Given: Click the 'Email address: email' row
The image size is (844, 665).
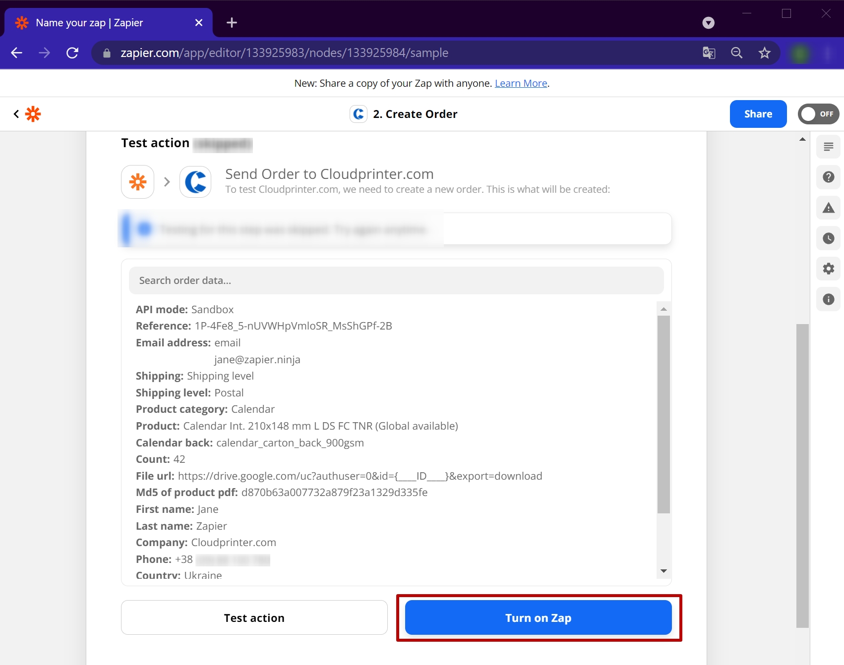Looking at the screenshot, I should 188,343.
